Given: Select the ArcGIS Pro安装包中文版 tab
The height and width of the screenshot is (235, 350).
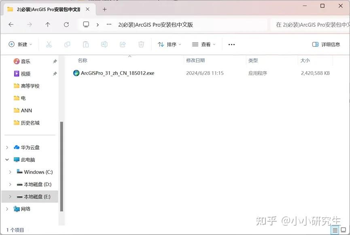Looking at the screenshot, I should coord(48,9).
